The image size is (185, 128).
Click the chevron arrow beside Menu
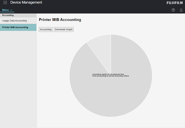click(x=11, y=10)
